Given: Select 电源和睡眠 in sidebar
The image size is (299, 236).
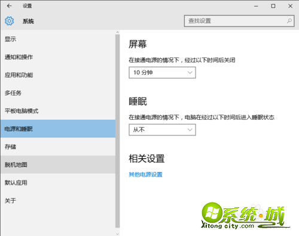Looking at the screenshot, I should pos(58,129).
